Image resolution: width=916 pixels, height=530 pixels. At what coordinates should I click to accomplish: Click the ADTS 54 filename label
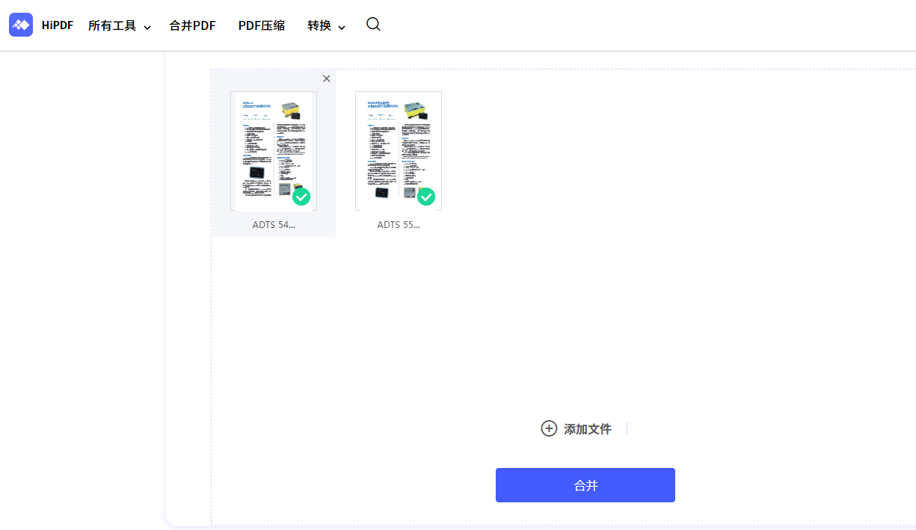click(x=274, y=224)
